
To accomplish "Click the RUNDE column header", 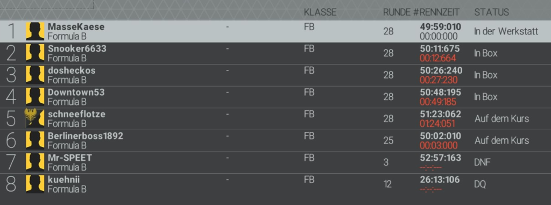I will point(397,12).
